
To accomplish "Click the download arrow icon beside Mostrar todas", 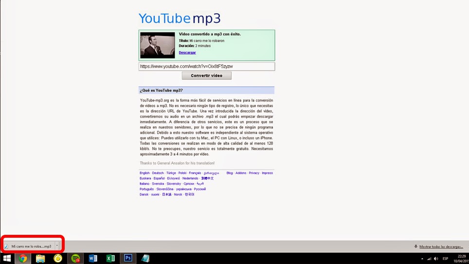I will [416, 246].
